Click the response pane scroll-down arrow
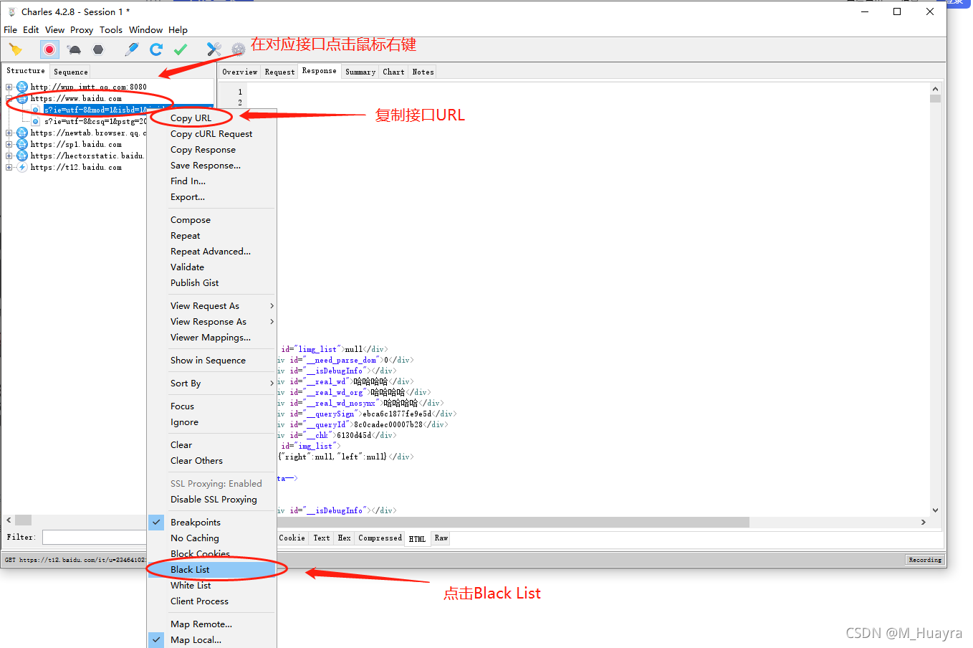 coord(935,510)
